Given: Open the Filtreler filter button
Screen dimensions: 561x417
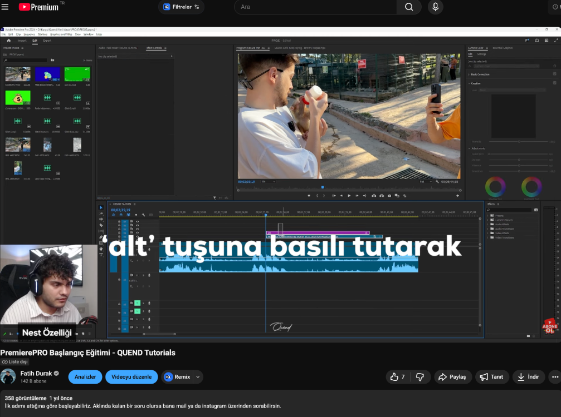Looking at the screenshot, I should click(182, 7).
